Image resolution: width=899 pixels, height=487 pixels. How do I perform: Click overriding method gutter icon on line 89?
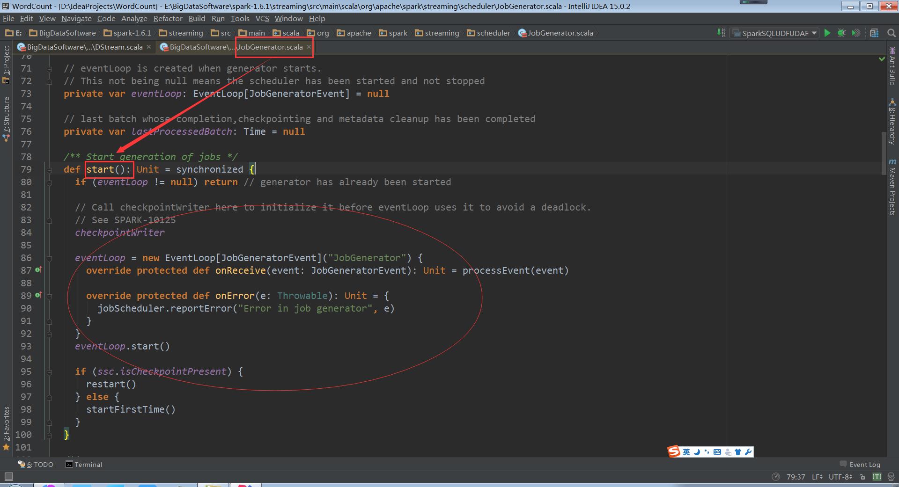pyautogui.click(x=38, y=295)
